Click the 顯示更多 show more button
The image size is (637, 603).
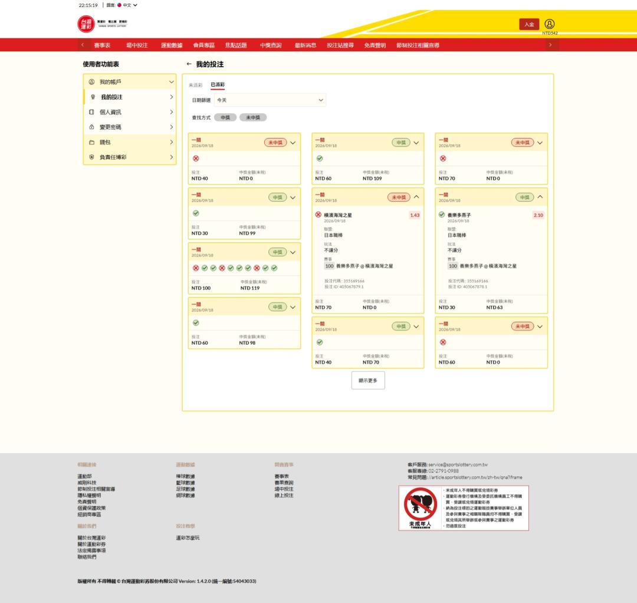click(368, 380)
